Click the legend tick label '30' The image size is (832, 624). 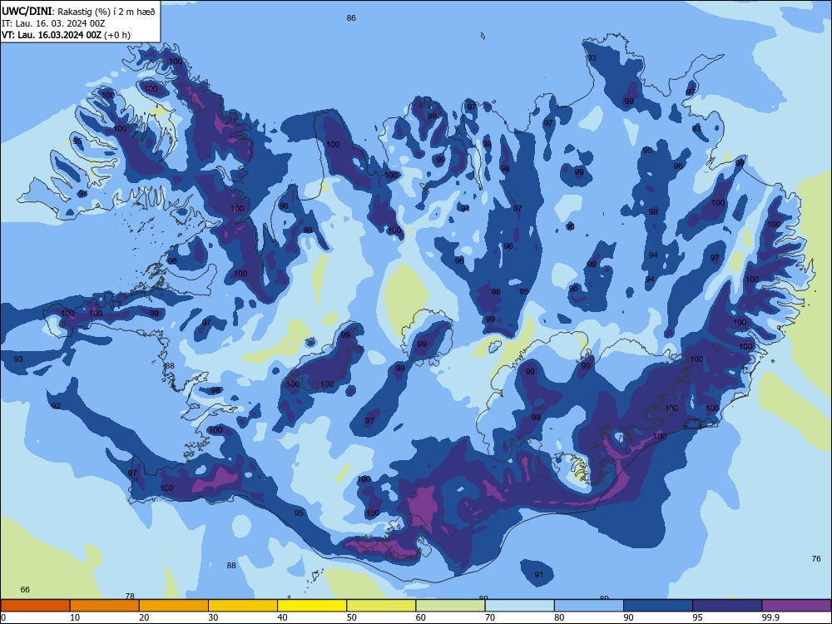coord(213,617)
